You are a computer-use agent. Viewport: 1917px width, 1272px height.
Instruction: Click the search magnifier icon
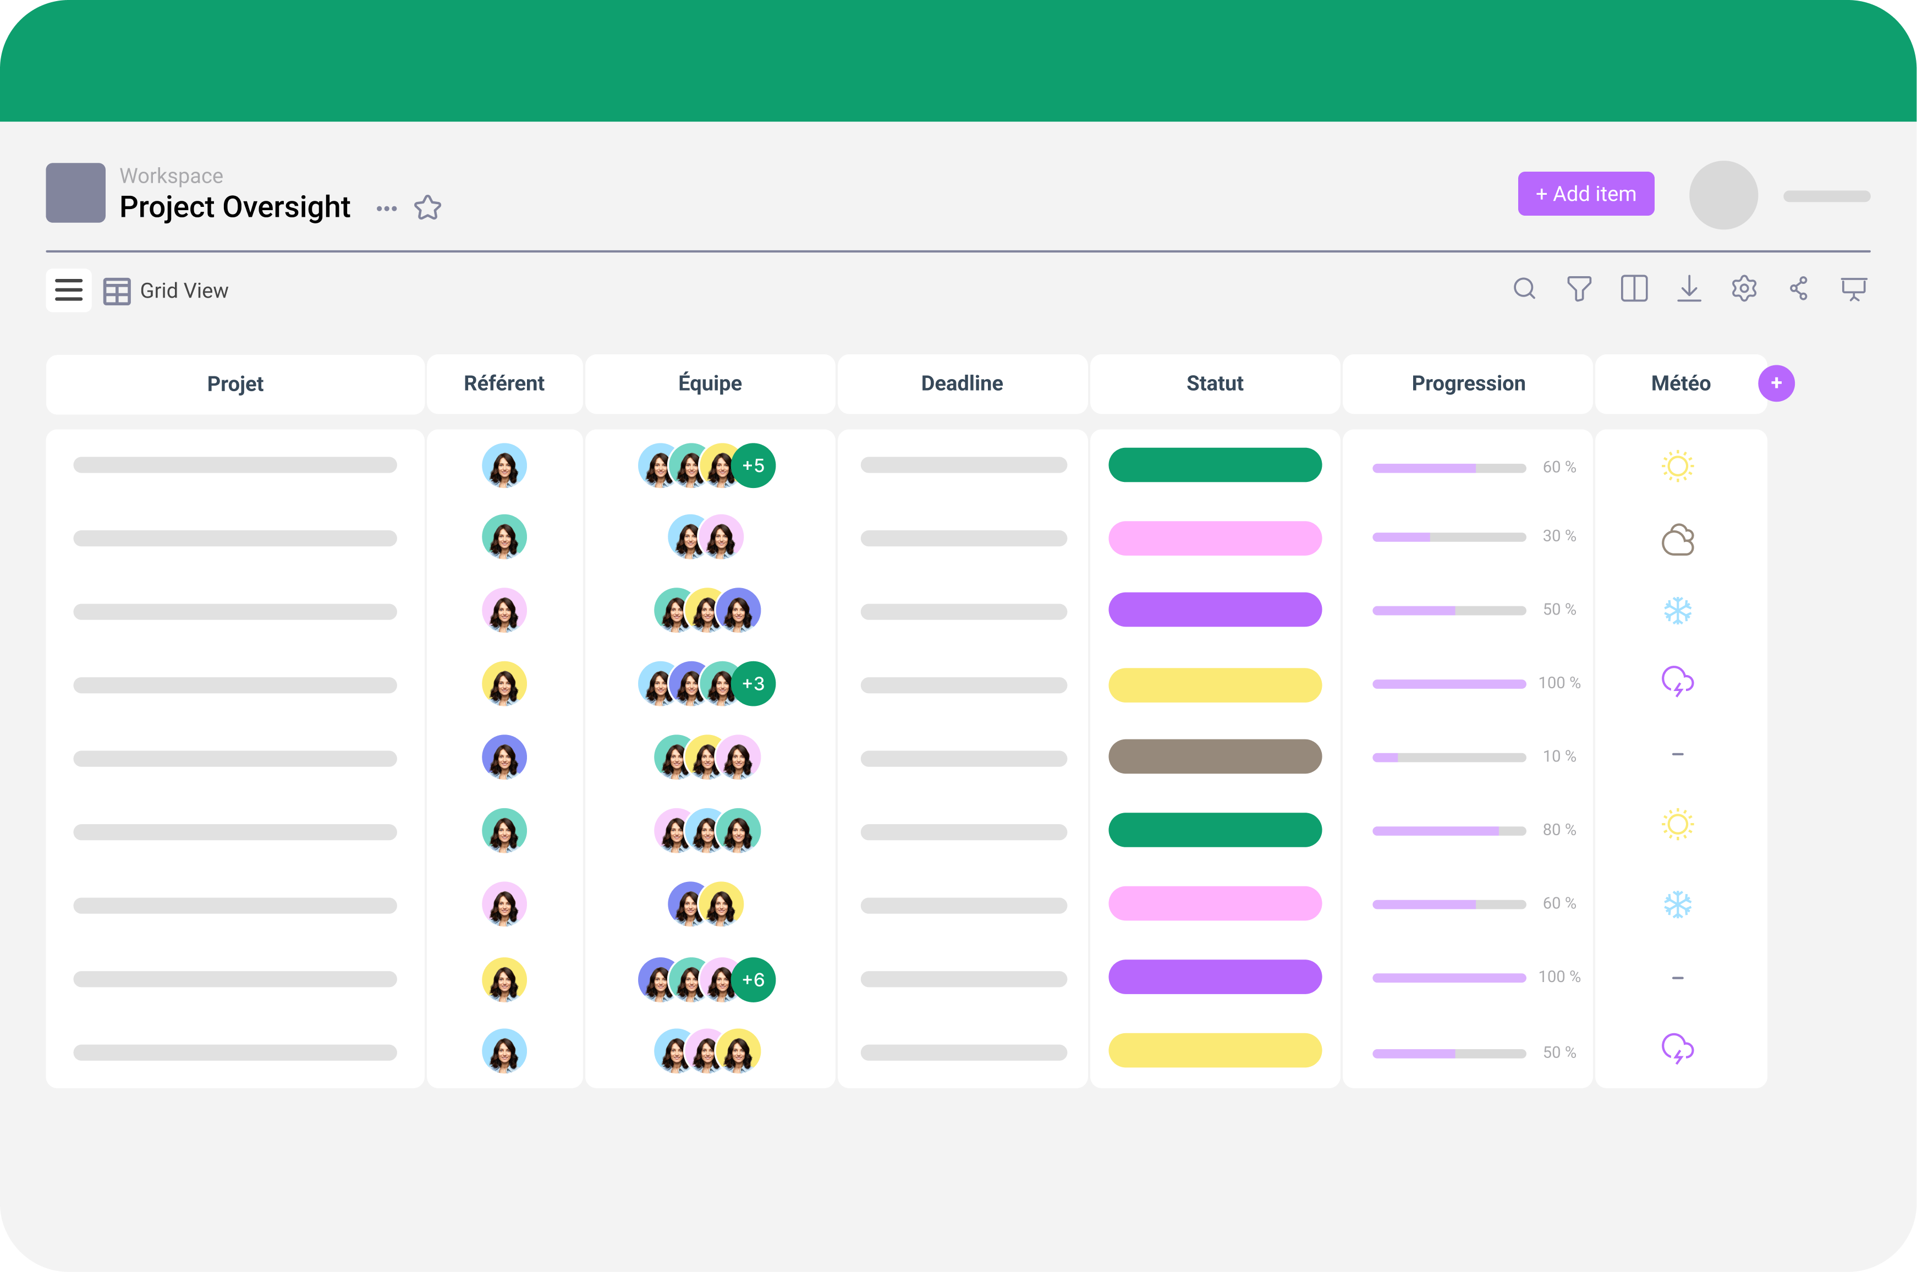click(1524, 289)
